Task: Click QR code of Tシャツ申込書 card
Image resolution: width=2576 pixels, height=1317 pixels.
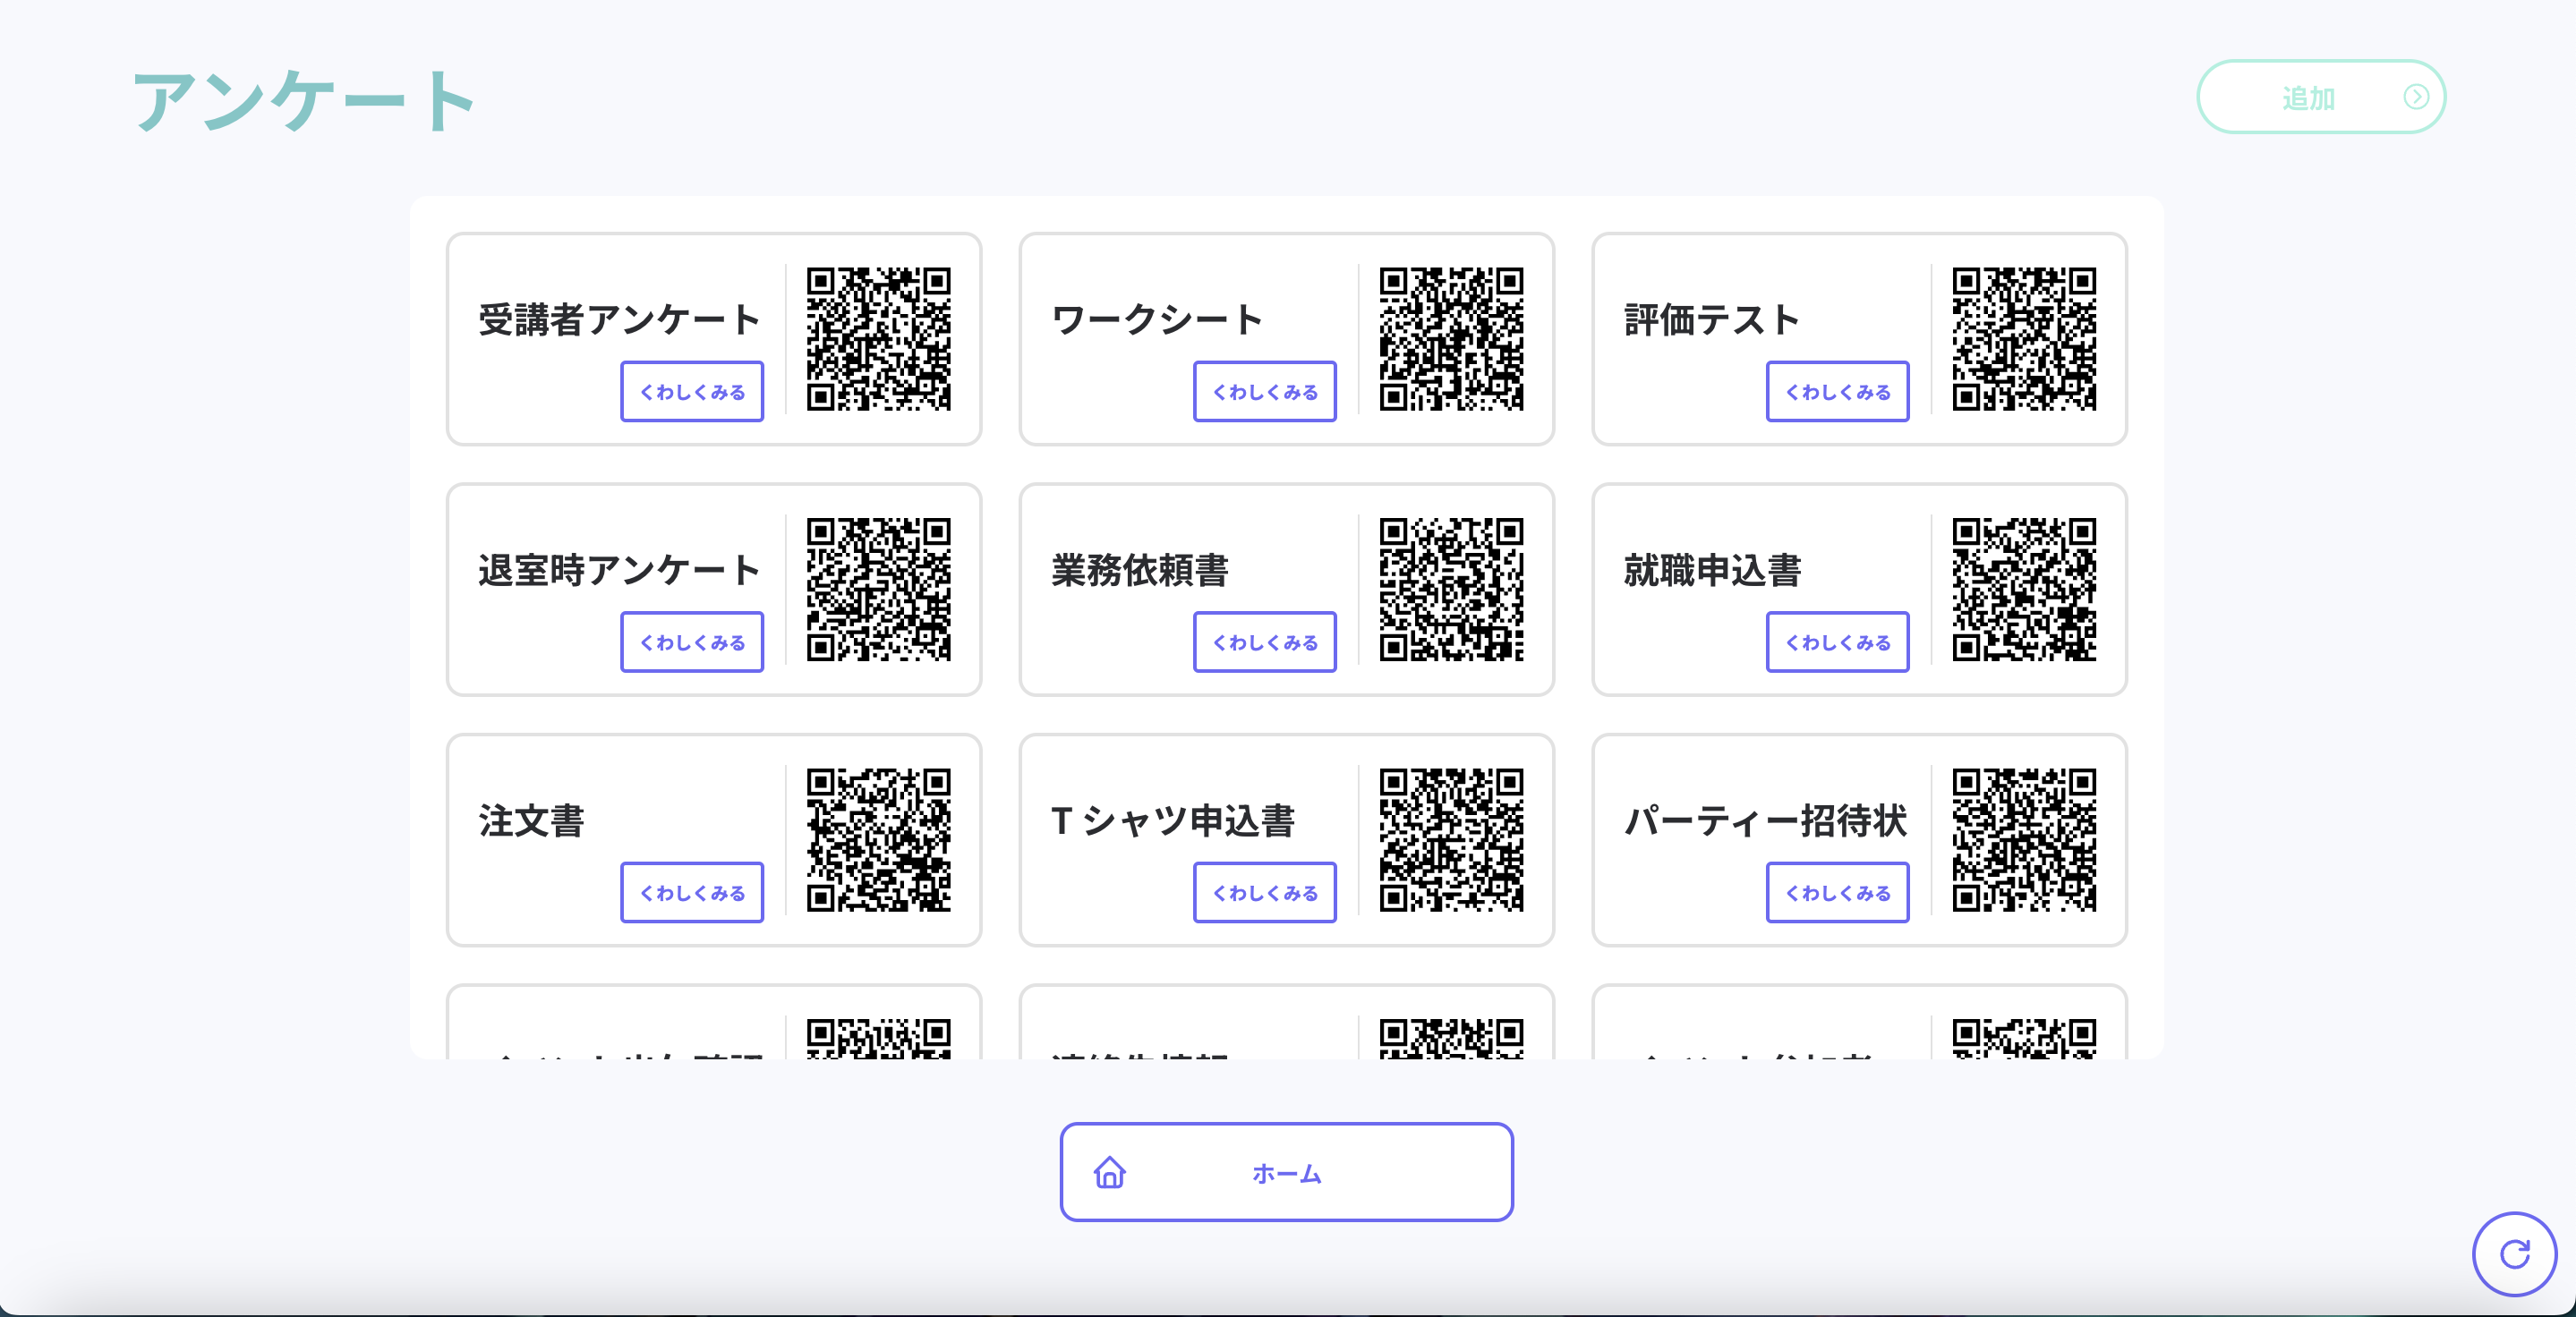Action: 1452,839
